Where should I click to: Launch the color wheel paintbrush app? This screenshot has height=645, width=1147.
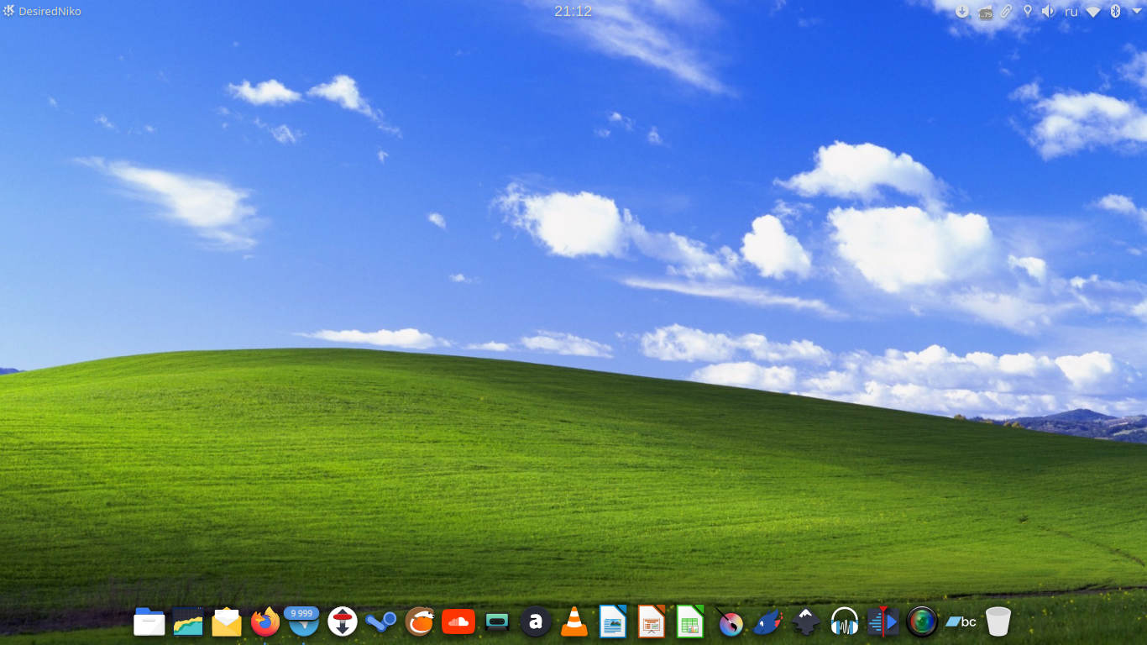tap(729, 622)
